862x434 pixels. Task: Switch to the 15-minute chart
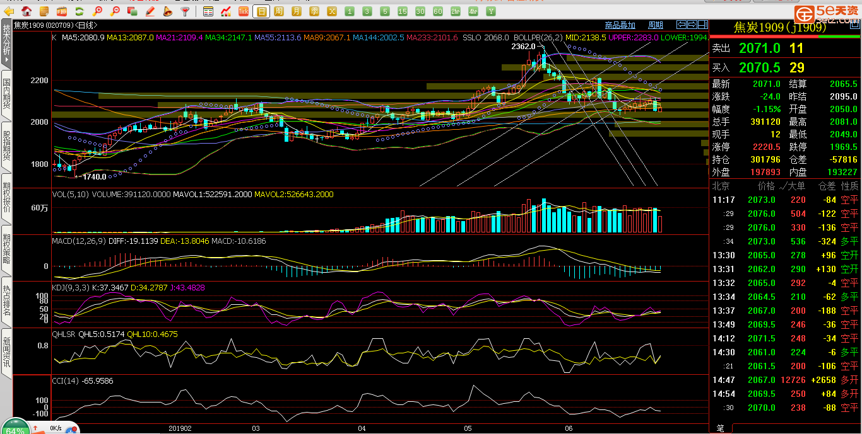(403, 11)
